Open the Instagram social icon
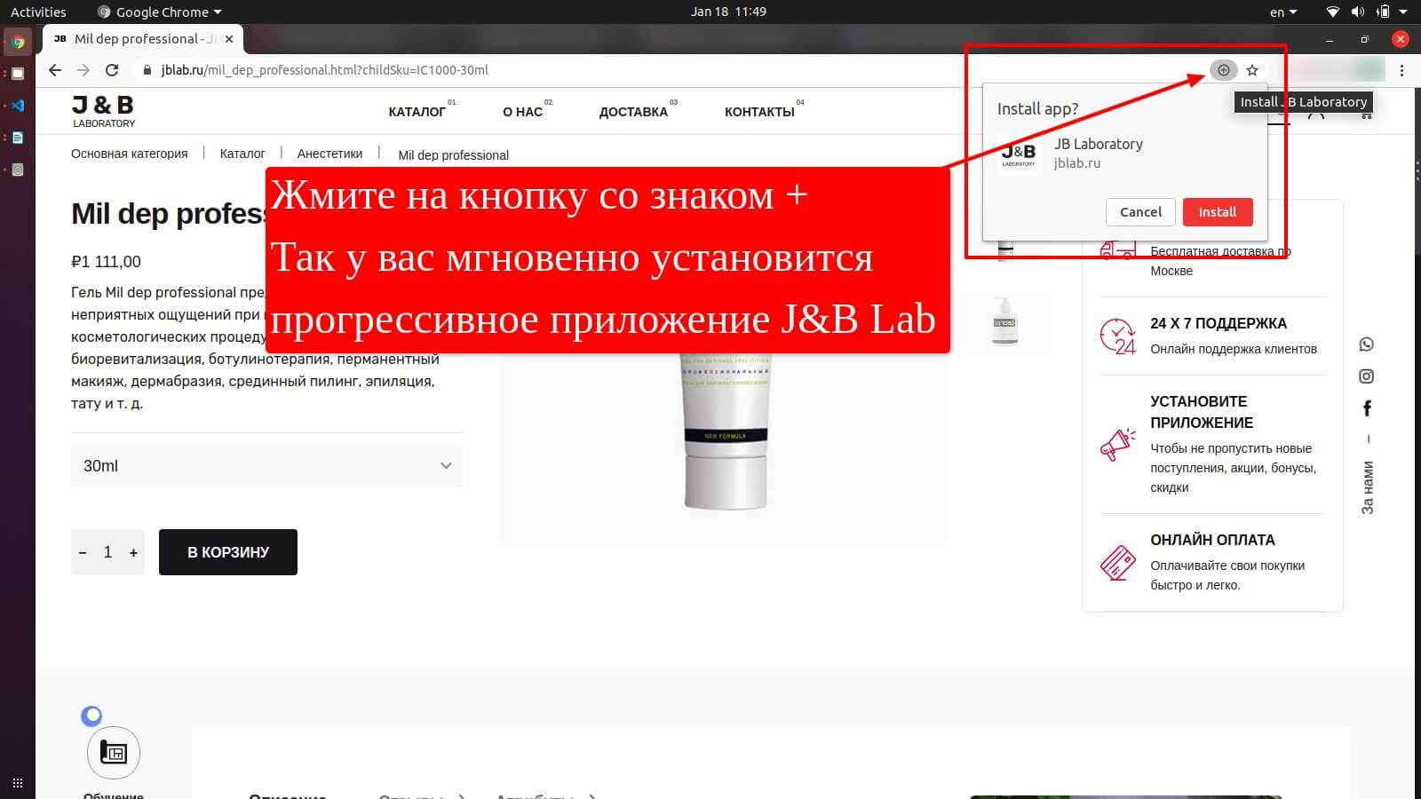This screenshot has height=799, width=1421. (x=1366, y=376)
